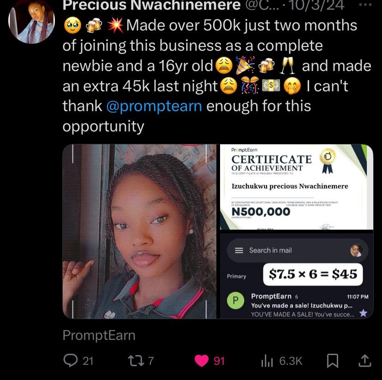Open the Certificate of Achievement image

[x=297, y=187]
